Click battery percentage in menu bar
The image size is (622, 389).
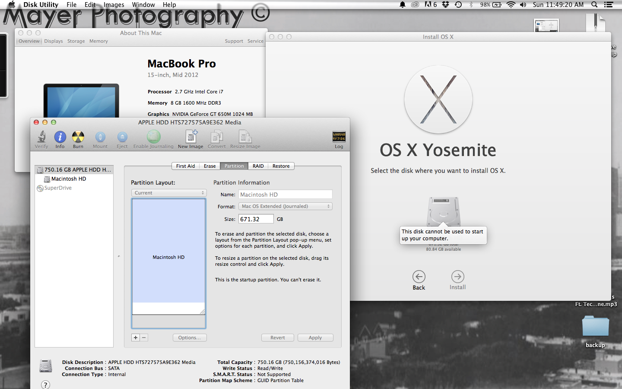[485, 5]
